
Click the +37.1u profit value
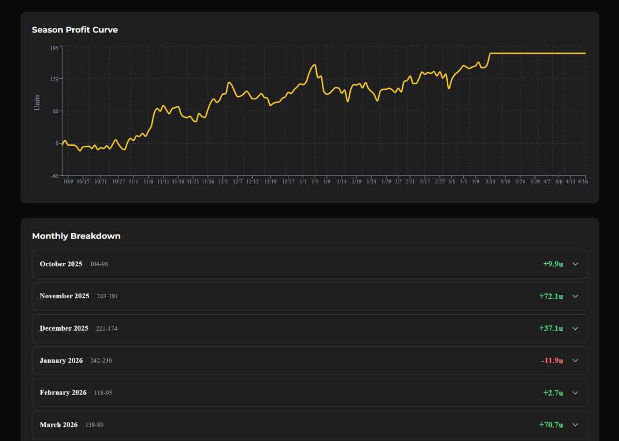click(551, 328)
